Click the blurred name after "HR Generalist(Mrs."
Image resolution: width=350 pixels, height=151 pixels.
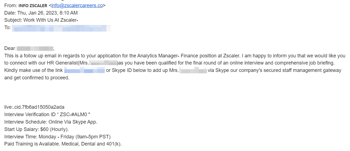coord(103,63)
